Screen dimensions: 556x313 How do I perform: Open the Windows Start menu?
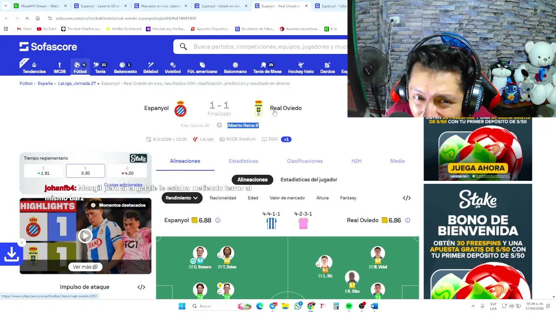point(182,306)
